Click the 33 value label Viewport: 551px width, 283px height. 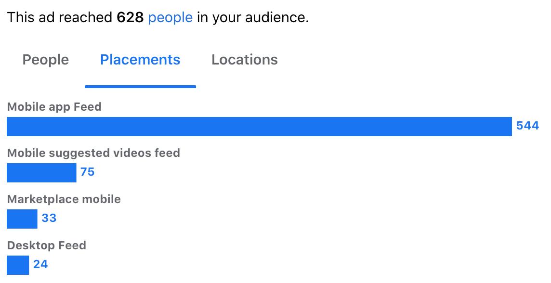(x=49, y=218)
